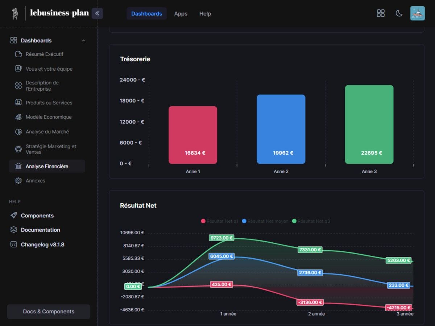Open the Changelog v8.1.8 link
Viewport: 435px width, 326px height.
42,244
